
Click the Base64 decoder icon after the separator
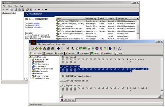tap(73, 48)
